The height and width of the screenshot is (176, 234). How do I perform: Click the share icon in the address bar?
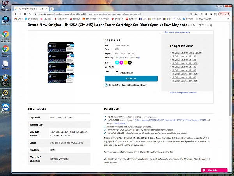pos(191,14)
